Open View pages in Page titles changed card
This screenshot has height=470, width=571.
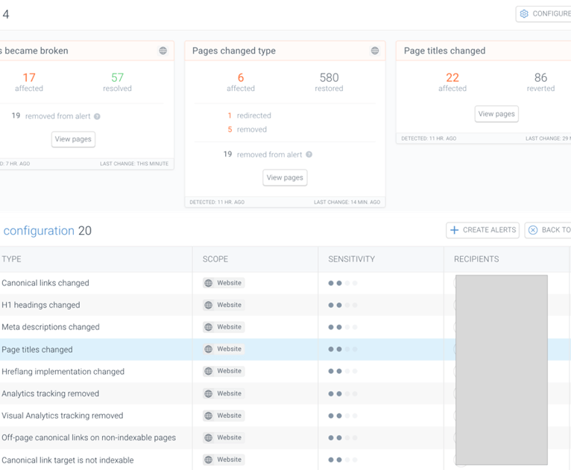[496, 114]
